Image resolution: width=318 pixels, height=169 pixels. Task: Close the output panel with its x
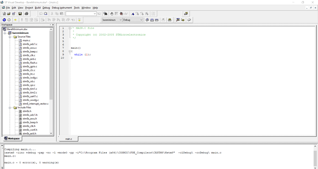pos(2,146)
